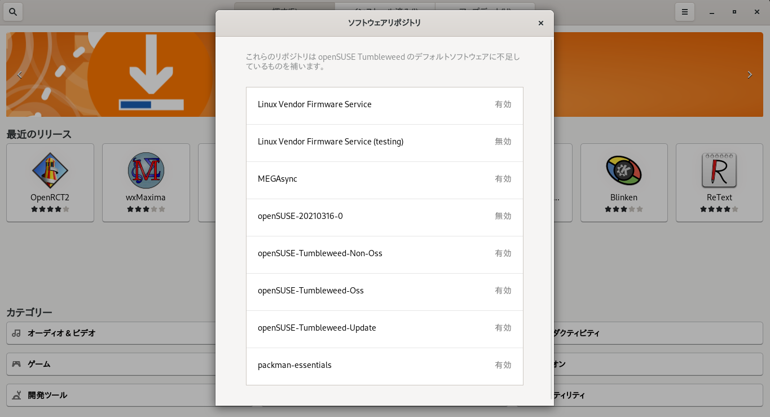Open the hamburger menu in the header bar
This screenshot has height=417, width=770.
(x=685, y=11)
